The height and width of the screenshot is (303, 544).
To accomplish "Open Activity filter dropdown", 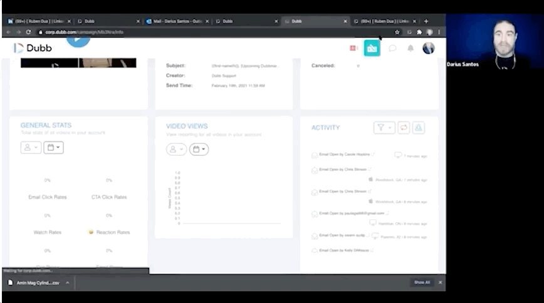I will pos(384,128).
